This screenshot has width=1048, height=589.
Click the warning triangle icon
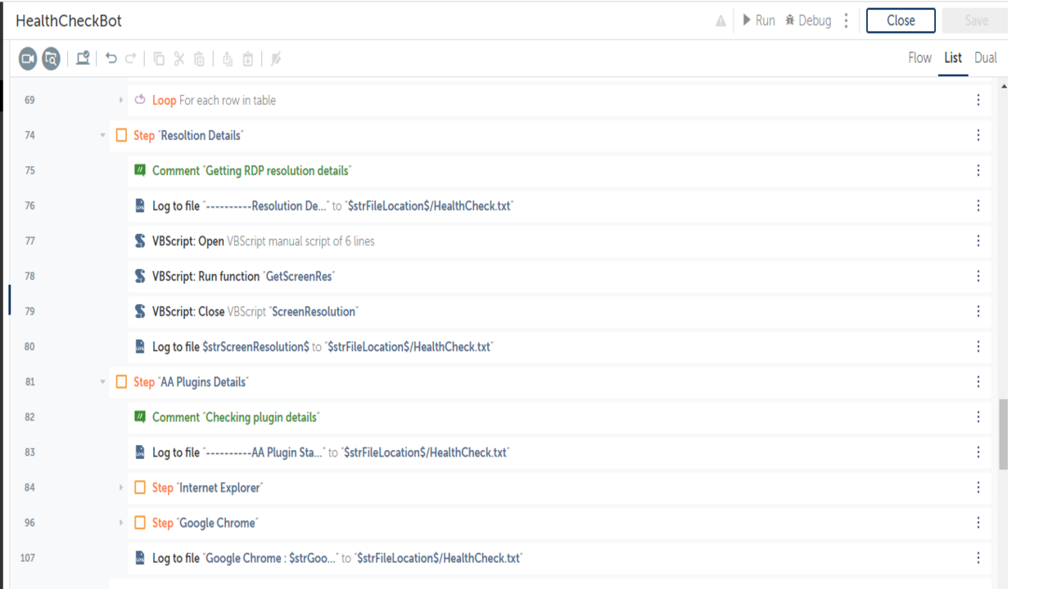[720, 21]
